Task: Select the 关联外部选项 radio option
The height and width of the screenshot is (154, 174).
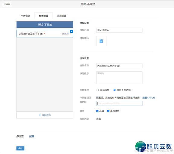Action: click(115, 90)
